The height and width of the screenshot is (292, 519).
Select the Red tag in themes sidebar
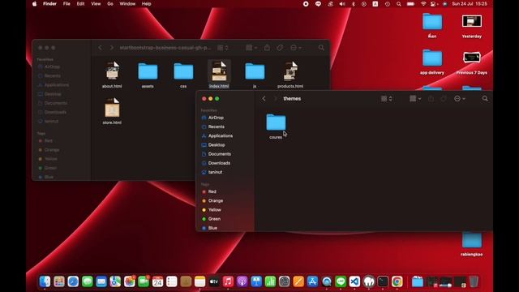212,191
